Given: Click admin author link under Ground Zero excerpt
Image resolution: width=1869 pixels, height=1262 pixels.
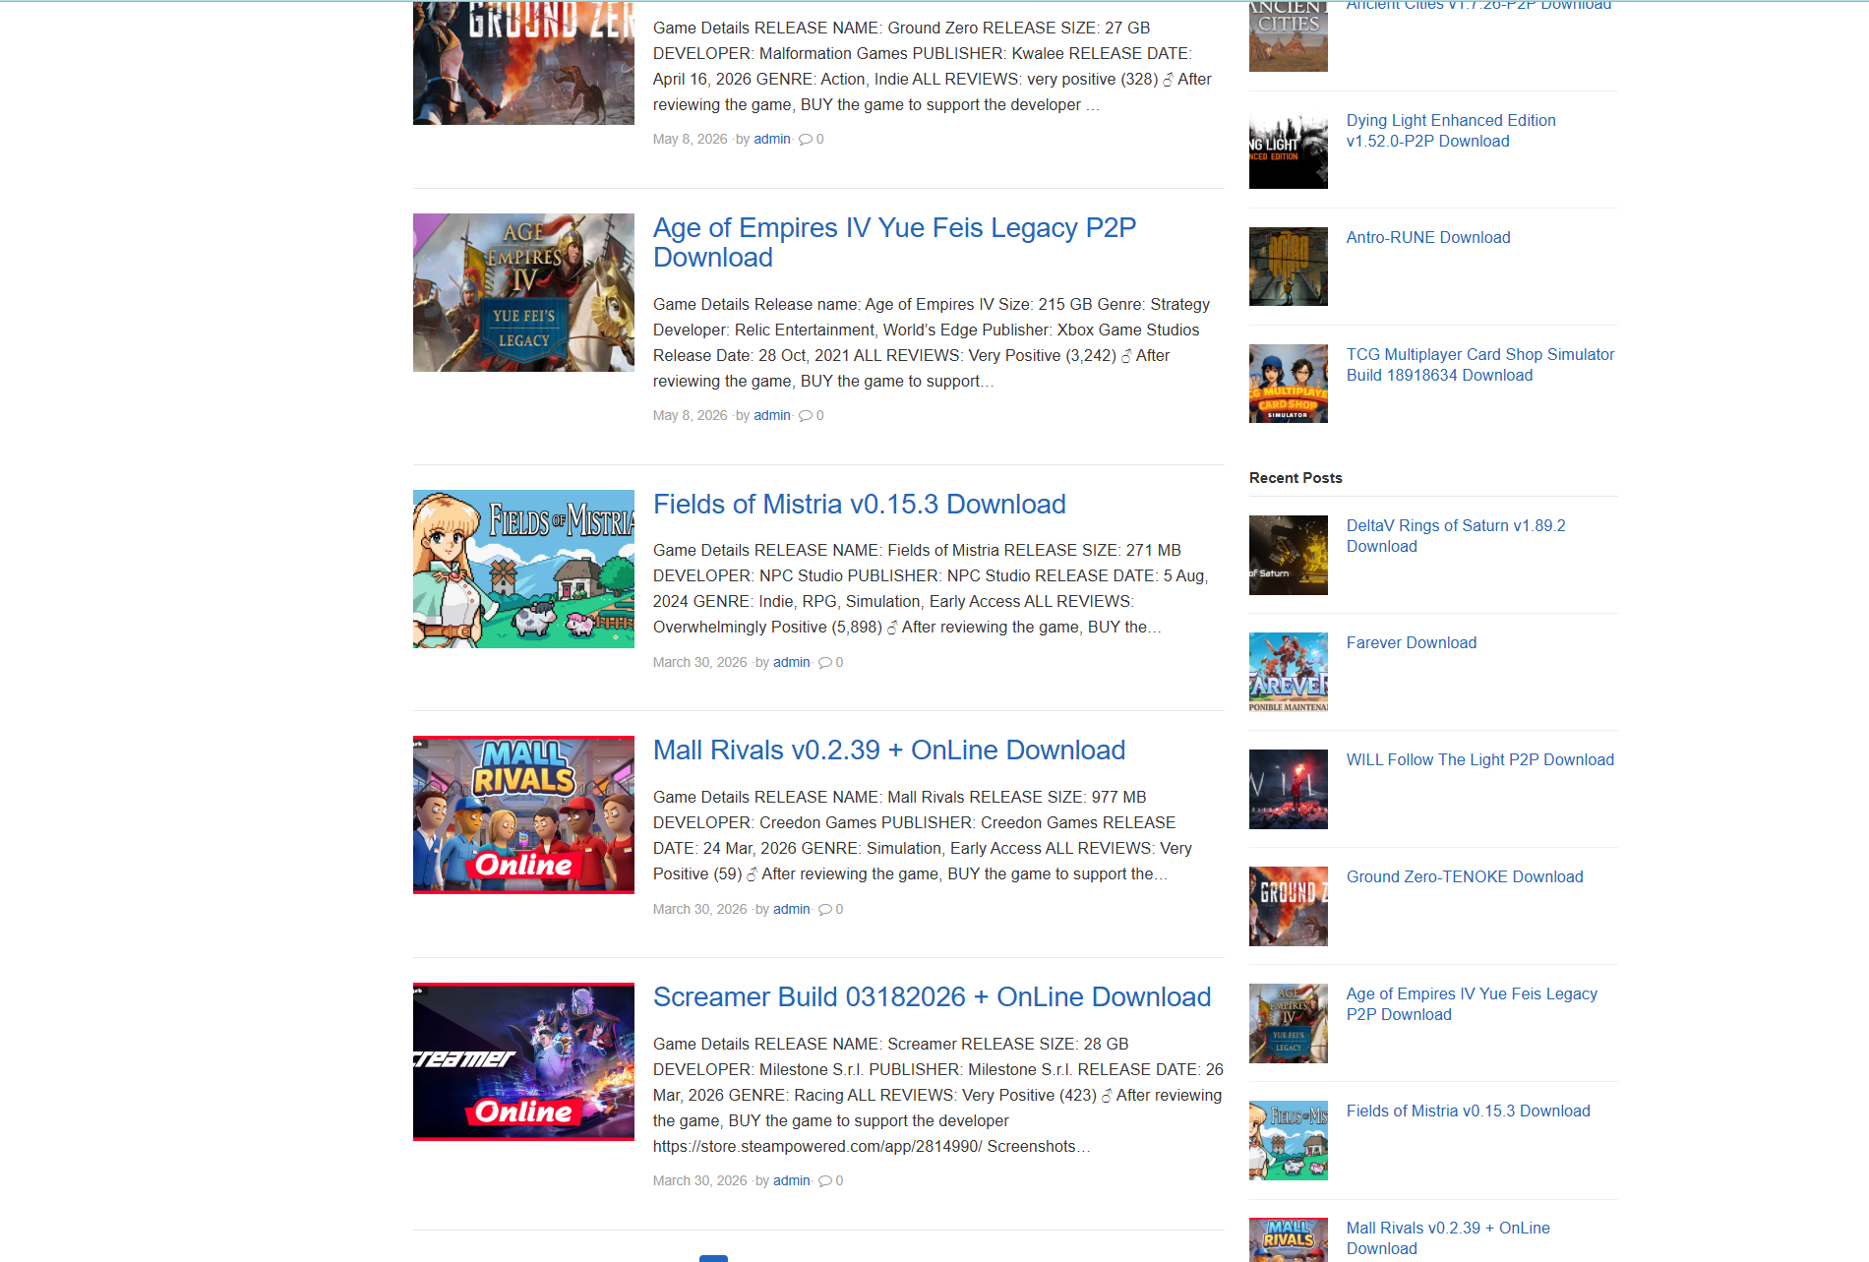Looking at the screenshot, I should coord(772,140).
